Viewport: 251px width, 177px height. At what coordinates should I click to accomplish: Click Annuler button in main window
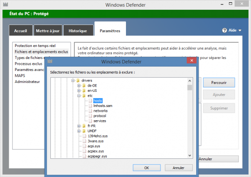(x=219, y=159)
